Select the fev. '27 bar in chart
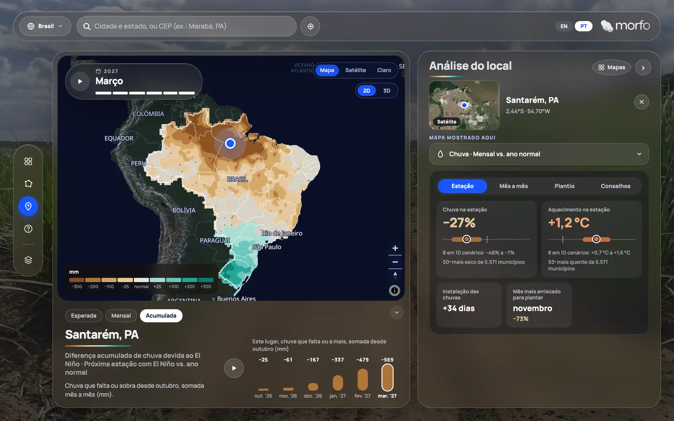Viewport: 674px width, 421px height. pyautogui.click(x=363, y=380)
